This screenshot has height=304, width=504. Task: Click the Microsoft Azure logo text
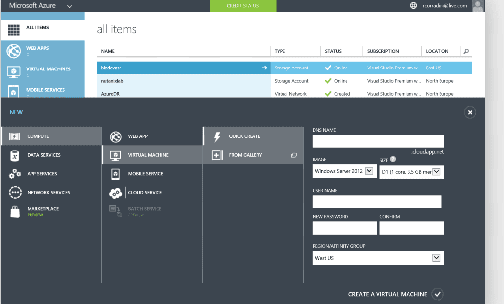click(32, 6)
